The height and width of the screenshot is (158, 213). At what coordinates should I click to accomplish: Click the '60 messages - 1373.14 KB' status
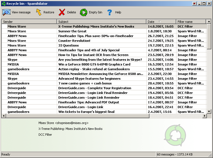(x=175, y=154)
